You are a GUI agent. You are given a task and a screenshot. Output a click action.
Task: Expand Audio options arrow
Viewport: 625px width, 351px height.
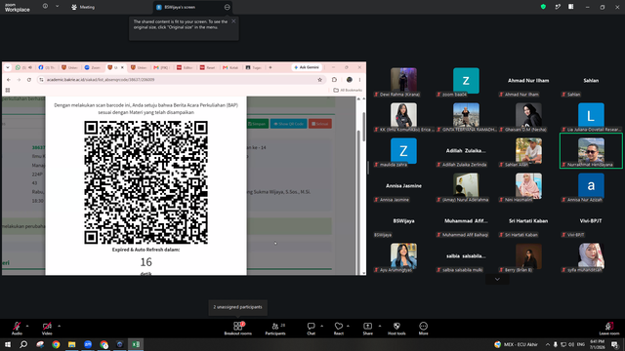(x=27, y=326)
